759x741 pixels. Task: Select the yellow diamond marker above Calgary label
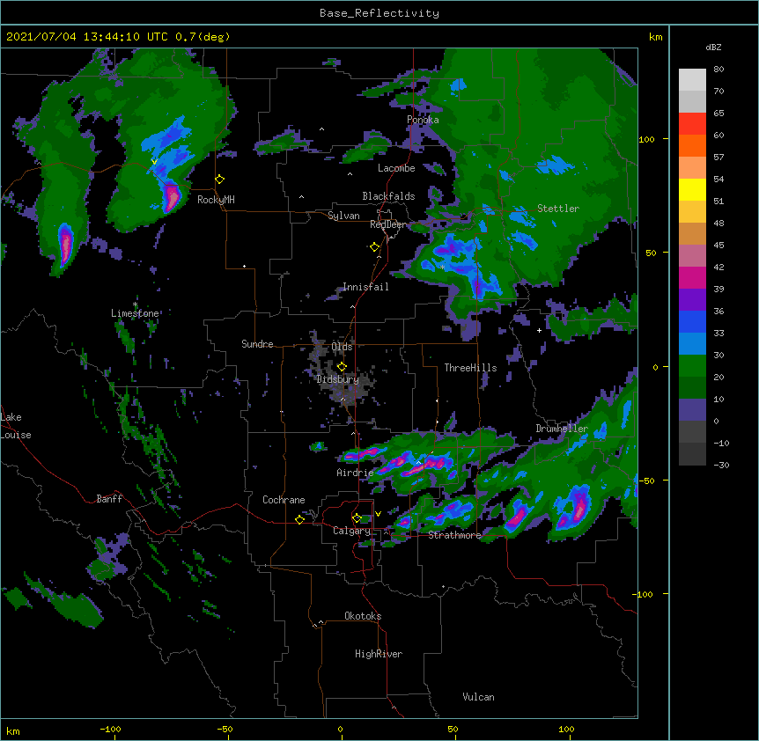(357, 518)
